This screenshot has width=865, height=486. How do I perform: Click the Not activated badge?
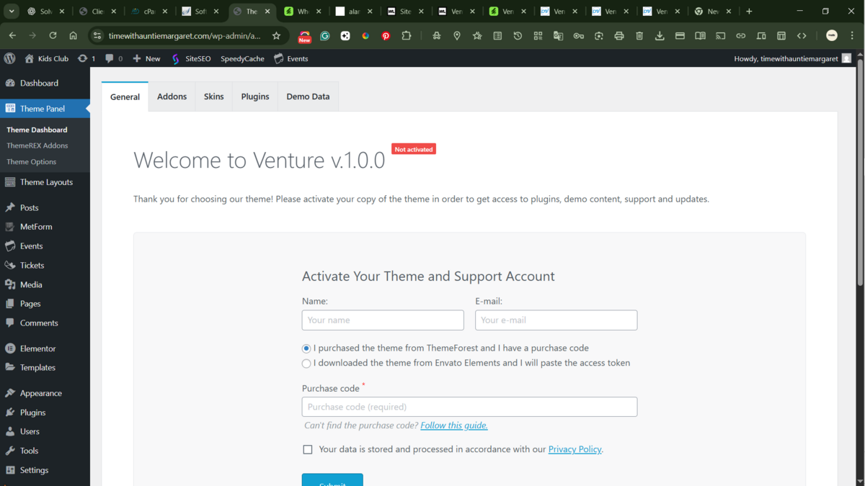click(x=414, y=149)
